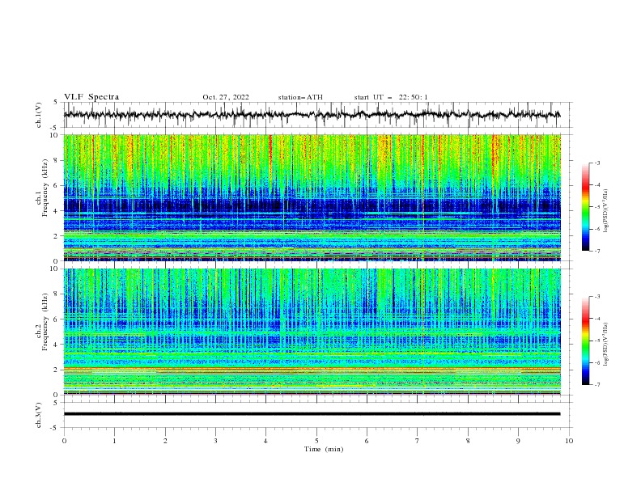Image resolution: width=641 pixels, height=495 pixels.
Task: Click the ch.1 colorbar tick "-5"
Action: pos(596,207)
